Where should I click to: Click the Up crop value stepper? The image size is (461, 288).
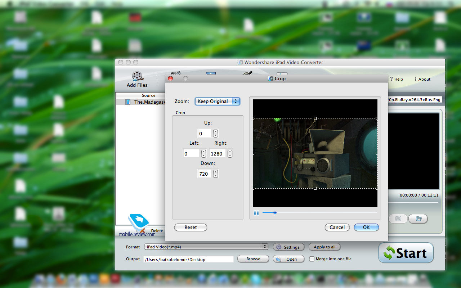pos(215,134)
